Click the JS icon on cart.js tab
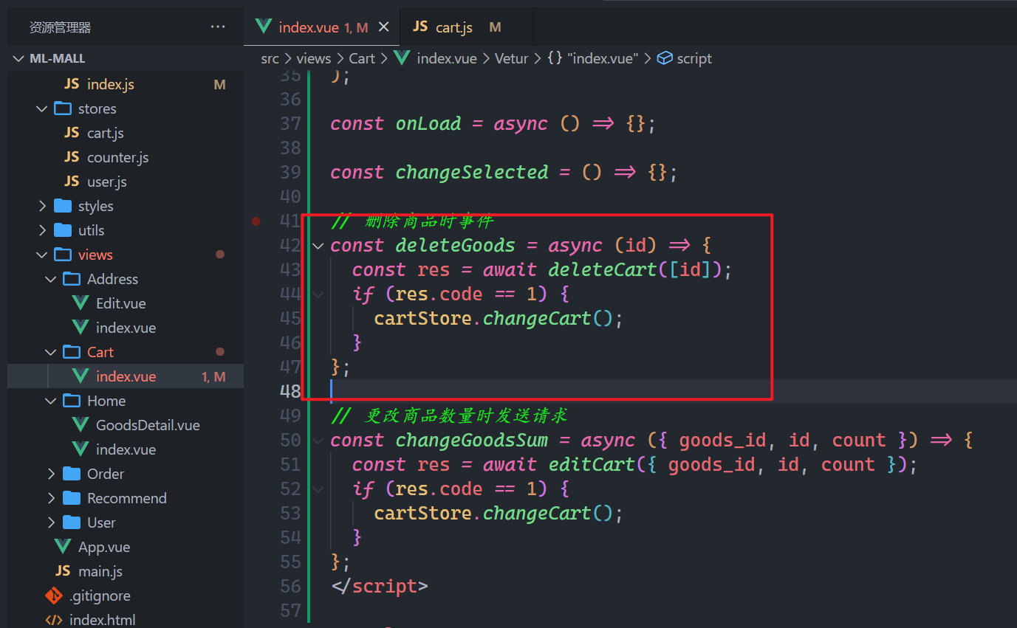Screen dimensions: 1017x628 pyautogui.click(x=420, y=27)
